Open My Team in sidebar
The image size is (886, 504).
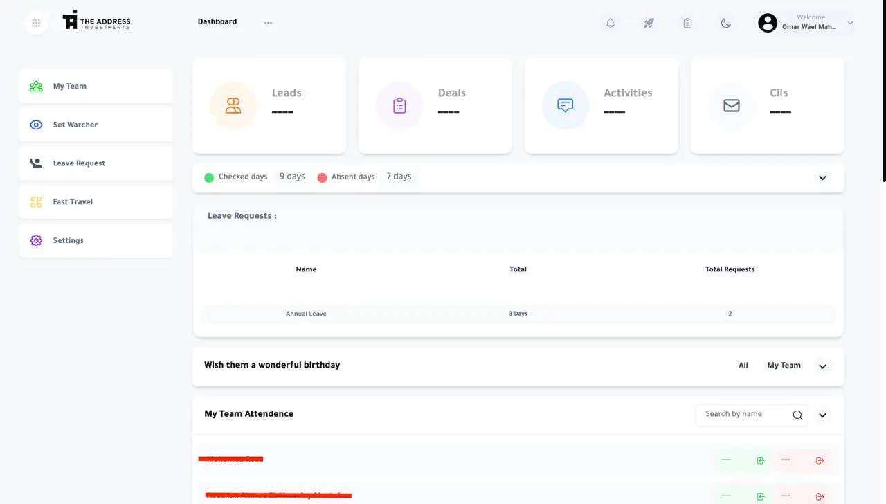(x=96, y=87)
